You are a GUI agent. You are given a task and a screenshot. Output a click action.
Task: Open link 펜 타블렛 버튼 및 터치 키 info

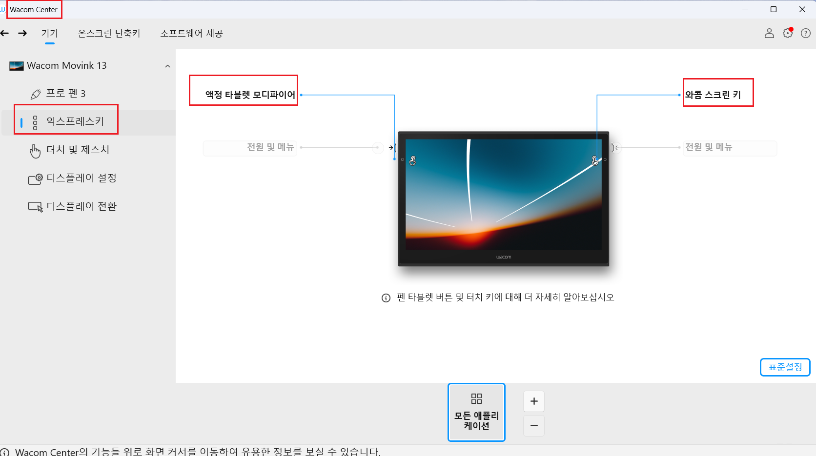coord(506,297)
